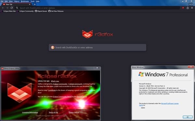This screenshot has height=121, width=195.
Task: Open the Discord server link
Action: point(82,97)
